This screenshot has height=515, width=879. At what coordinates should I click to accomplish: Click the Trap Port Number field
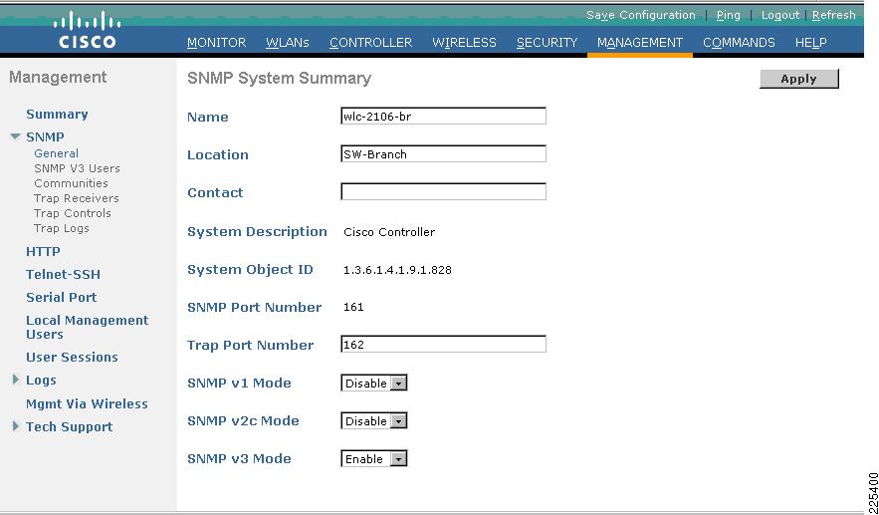click(x=443, y=345)
